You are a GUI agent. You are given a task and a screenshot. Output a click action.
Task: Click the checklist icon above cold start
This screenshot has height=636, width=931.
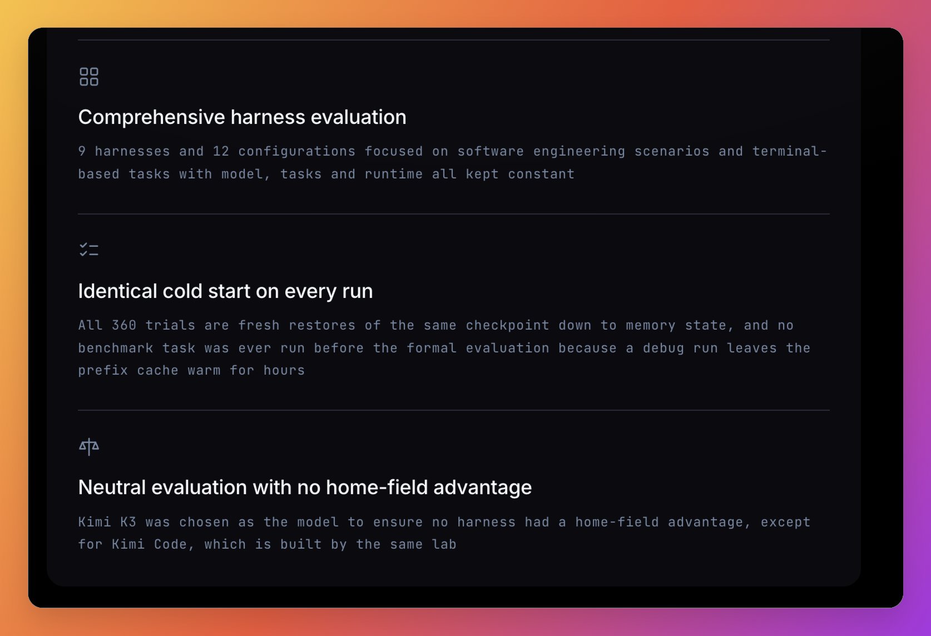[x=89, y=250]
